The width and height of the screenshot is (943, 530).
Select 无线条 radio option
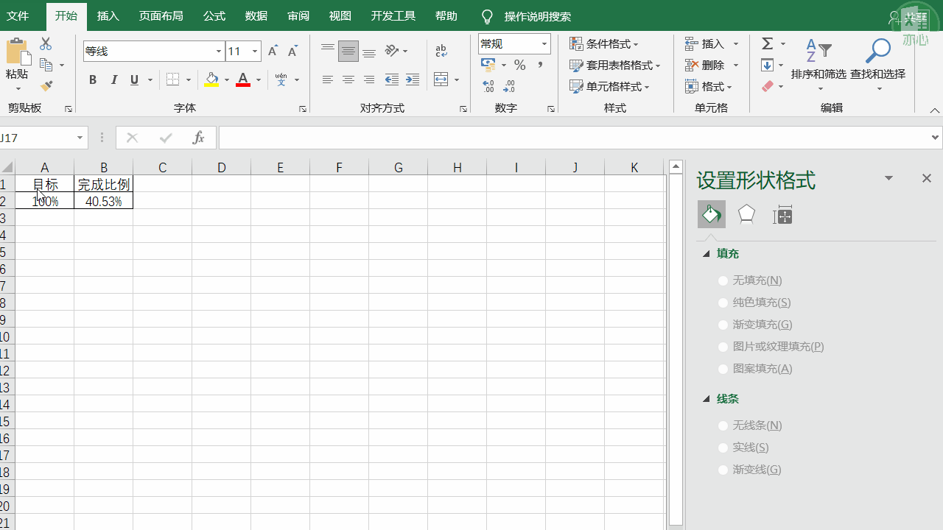(x=723, y=425)
